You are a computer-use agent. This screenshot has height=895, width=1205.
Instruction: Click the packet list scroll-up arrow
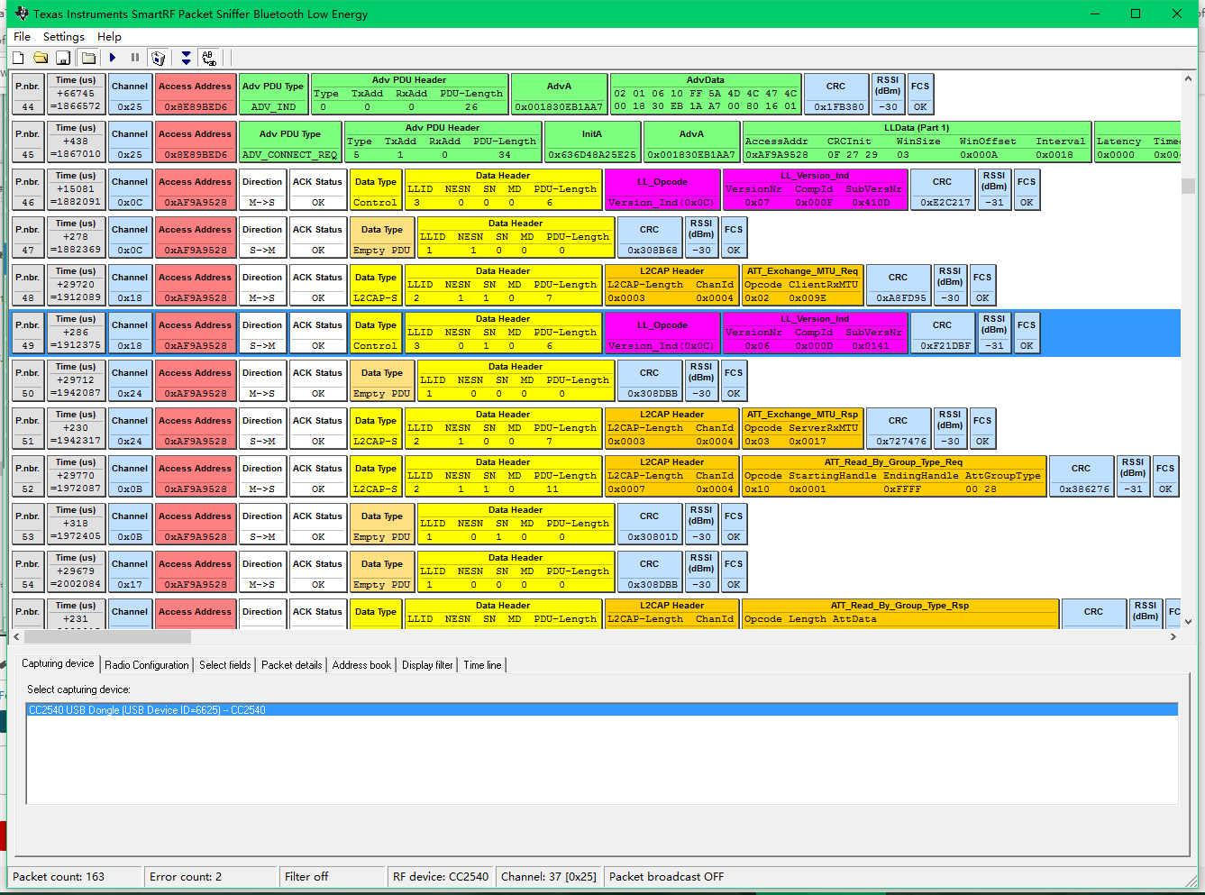(1188, 79)
